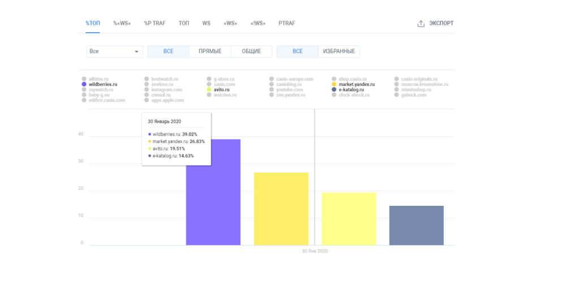Select the ПРЯМЫЕ filter button
Image resolution: width=579 pixels, height=281 pixels.
click(x=210, y=51)
